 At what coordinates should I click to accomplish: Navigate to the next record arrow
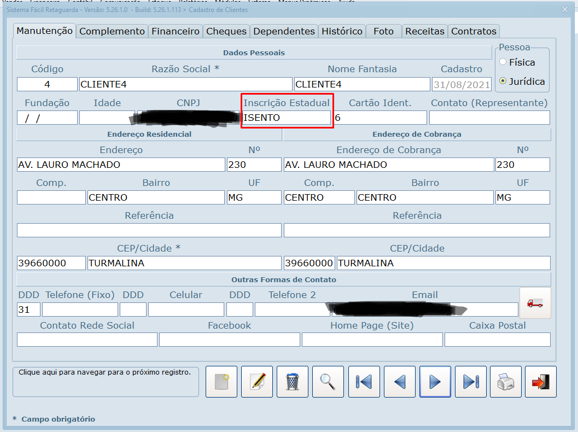tap(435, 382)
